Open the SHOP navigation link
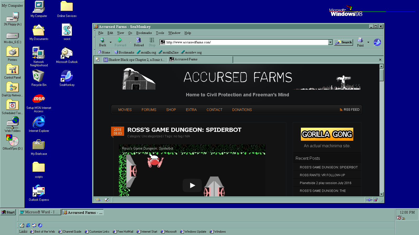The width and height of the screenshot is (419, 235). (x=171, y=110)
